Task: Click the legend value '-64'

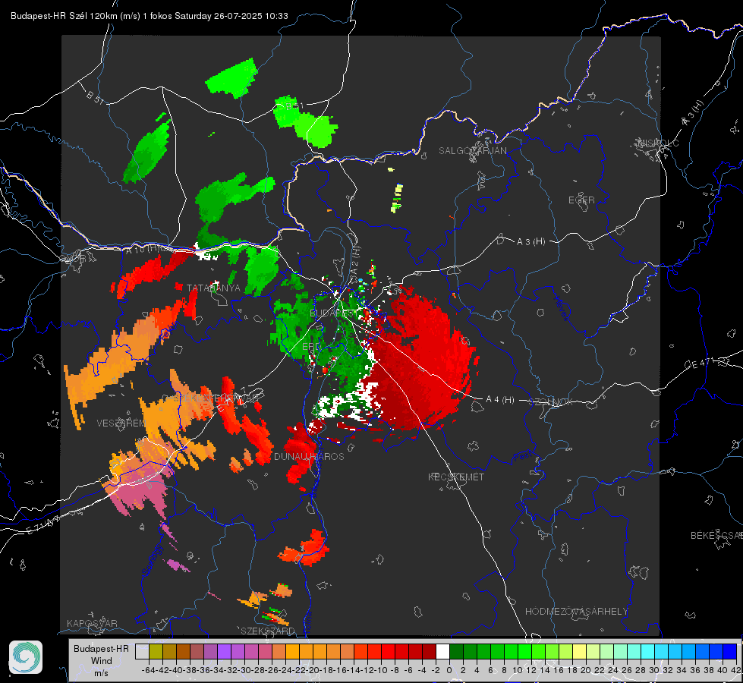Action: click(x=149, y=670)
